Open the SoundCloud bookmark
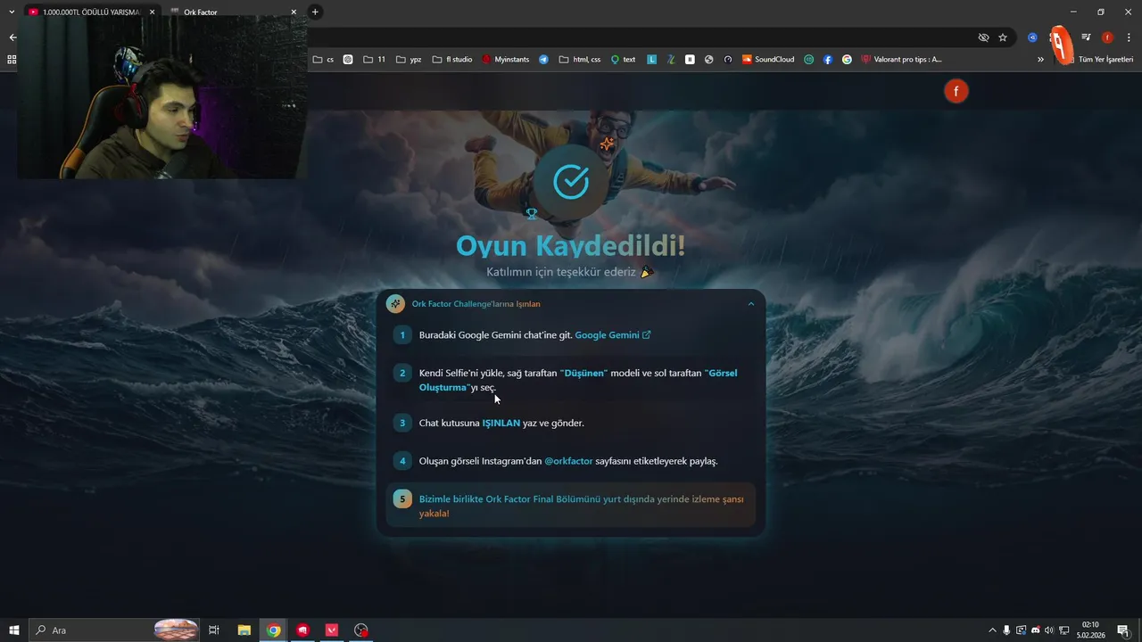 [x=768, y=60]
